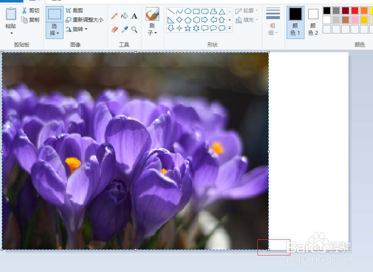Select the Rectangle shape
The height and width of the screenshot is (272, 373).
[x=196, y=11]
